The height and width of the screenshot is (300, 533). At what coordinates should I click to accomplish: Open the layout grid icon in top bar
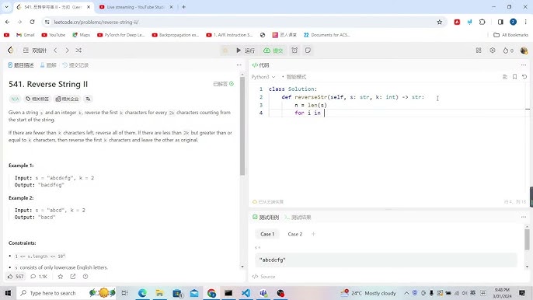click(479, 51)
